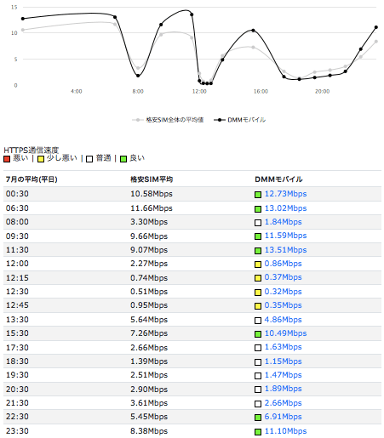Click the white 普通 legend swatch
384x438 pixels.
pos(89,159)
